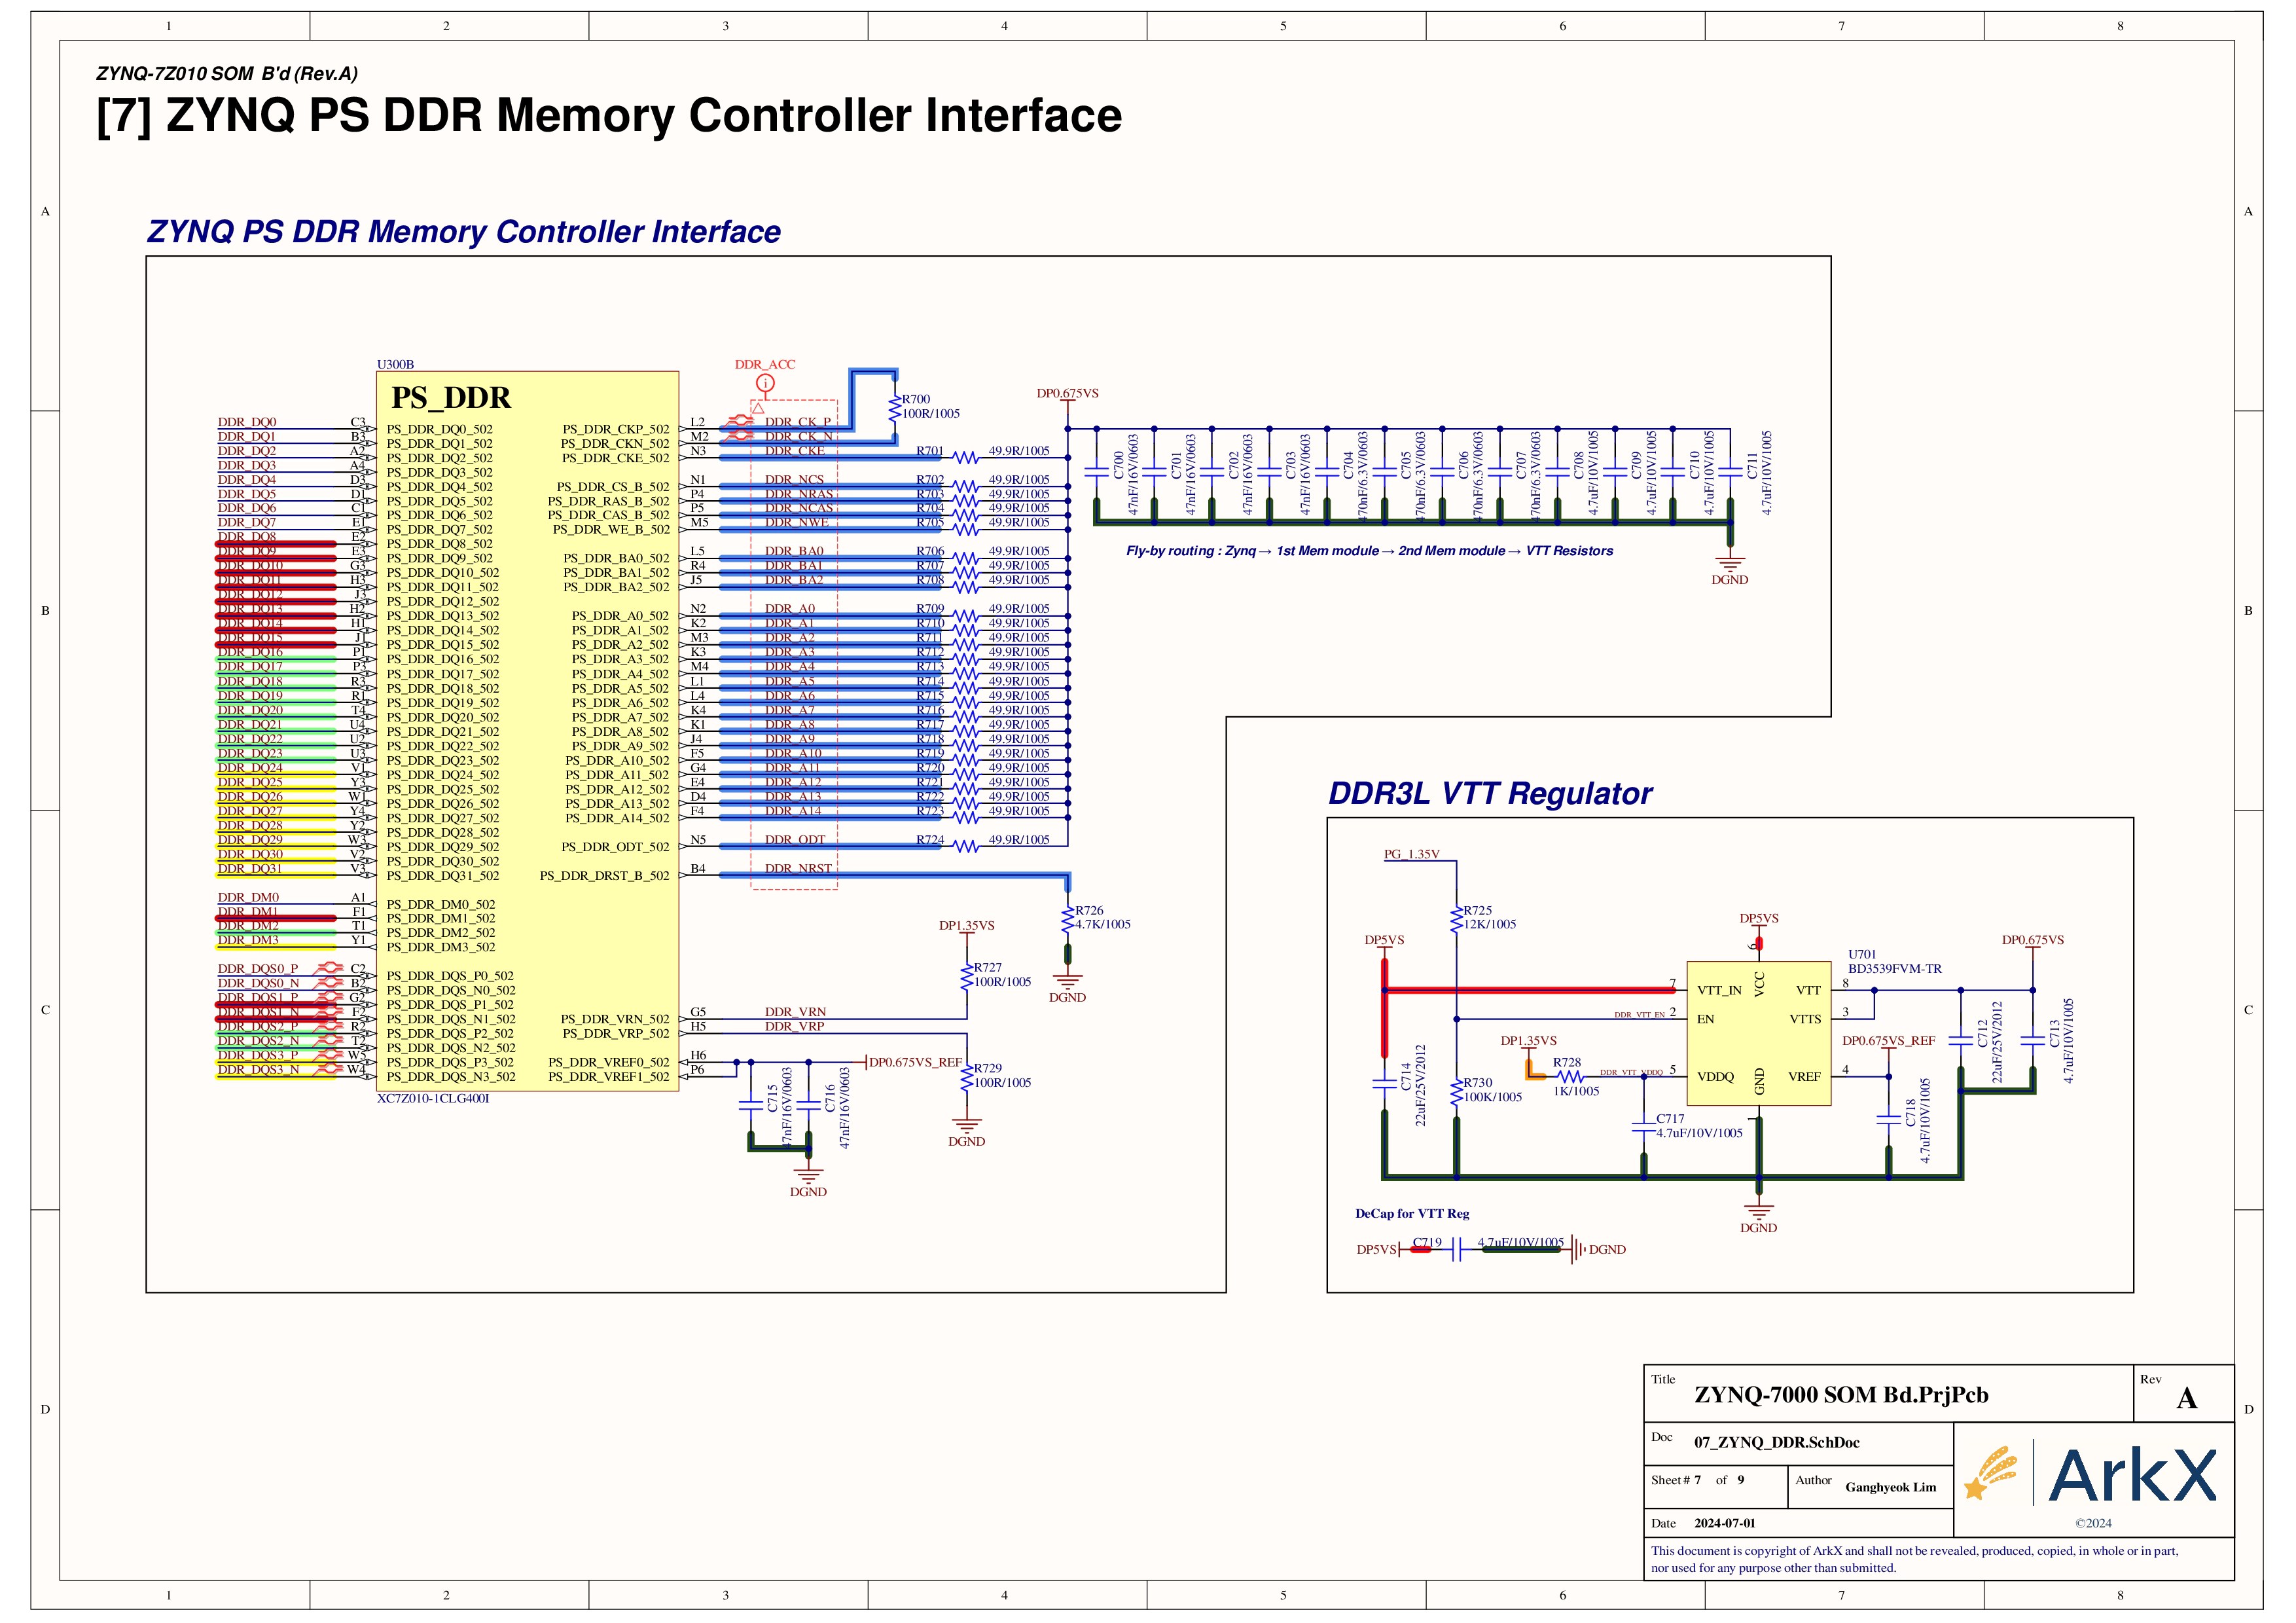2296x1623 pixels.
Task: Select the 'ZYNQ-7Z010 SOM B'd (Rev.A)' subtitle
Action: (x=227, y=73)
